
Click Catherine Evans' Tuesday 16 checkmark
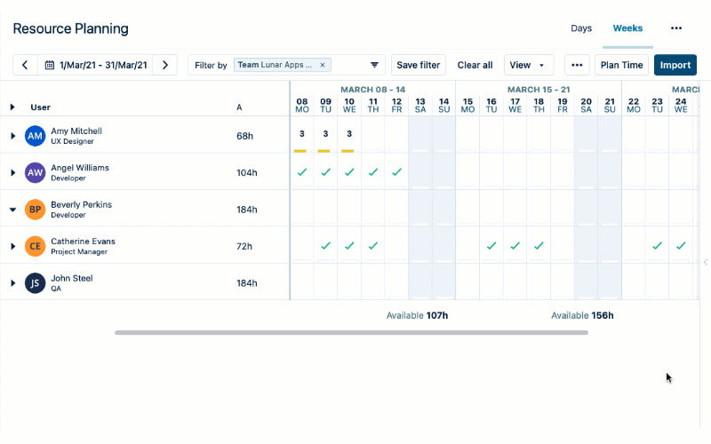(491, 246)
